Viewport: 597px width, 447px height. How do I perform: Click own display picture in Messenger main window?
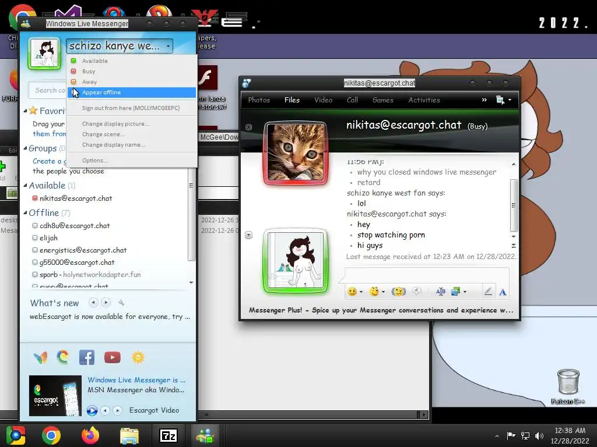[x=44, y=53]
